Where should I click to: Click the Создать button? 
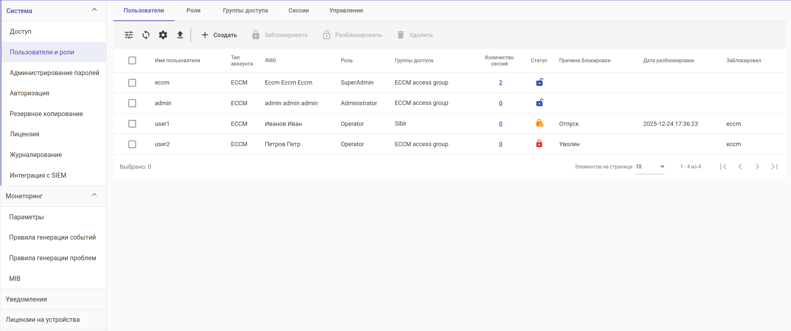click(x=219, y=35)
